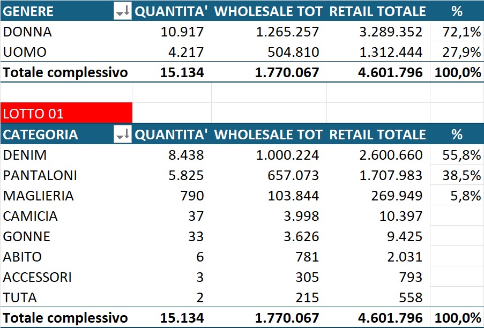484x328 pixels.
Task: Select DONNA quantity value 10.917
Action: point(182,32)
